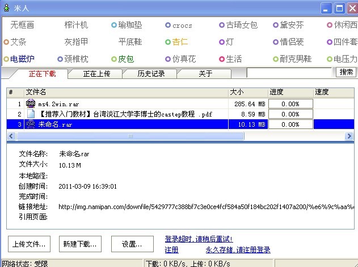Image resolution: width=358 pixels, height=267 pixels.
Task: Sort by the # column header
Action: [15, 93]
